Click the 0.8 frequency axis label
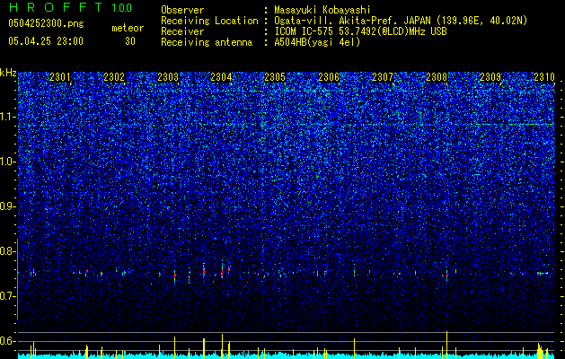The width and height of the screenshot is (565, 359). pos(7,251)
